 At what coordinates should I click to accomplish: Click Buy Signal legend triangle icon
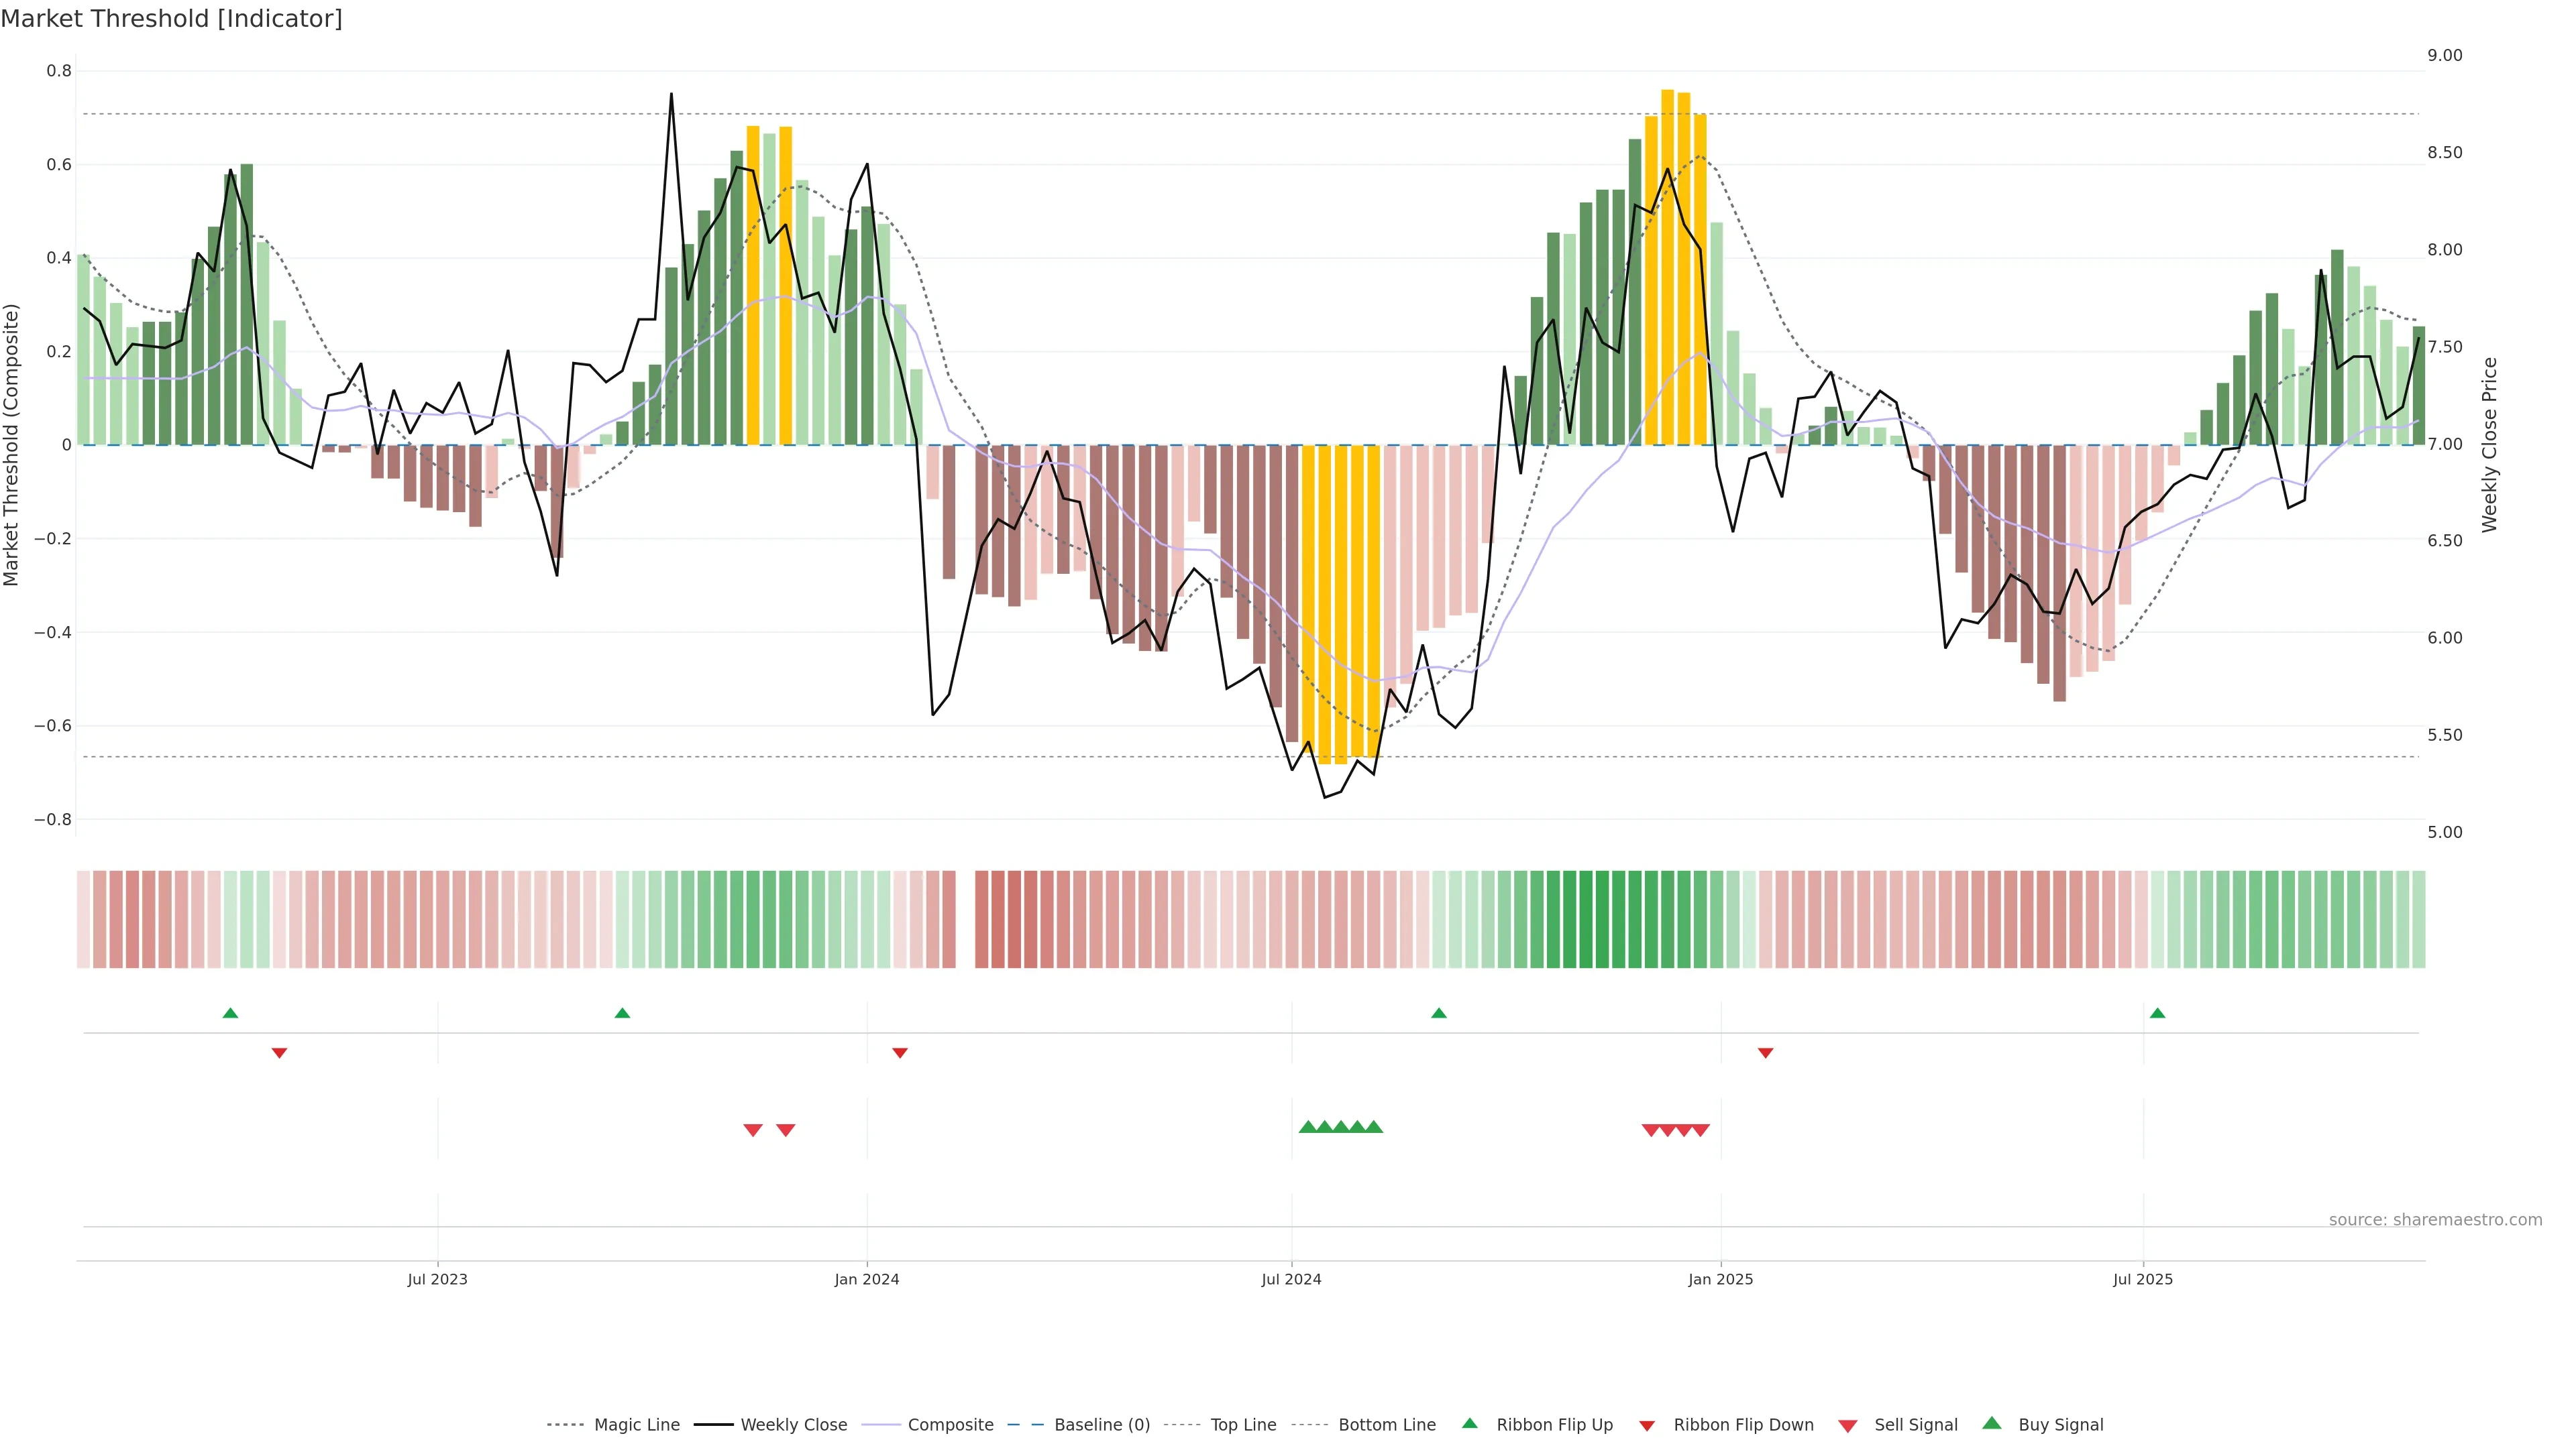click(x=1991, y=1424)
